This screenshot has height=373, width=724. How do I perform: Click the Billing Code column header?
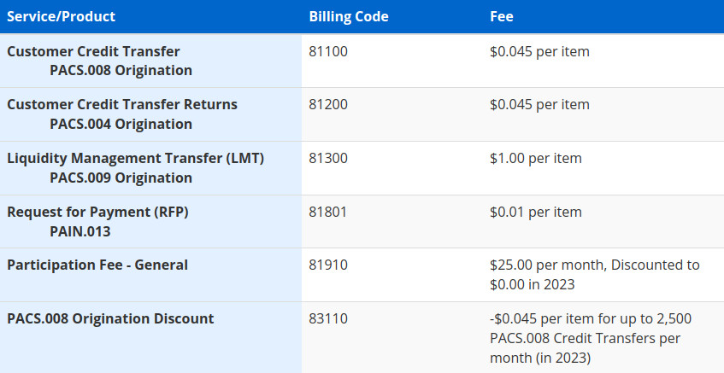coord(349,16)
